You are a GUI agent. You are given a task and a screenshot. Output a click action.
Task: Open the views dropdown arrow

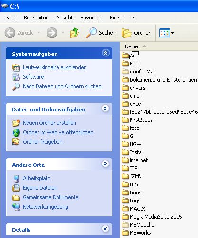[172, 33]
